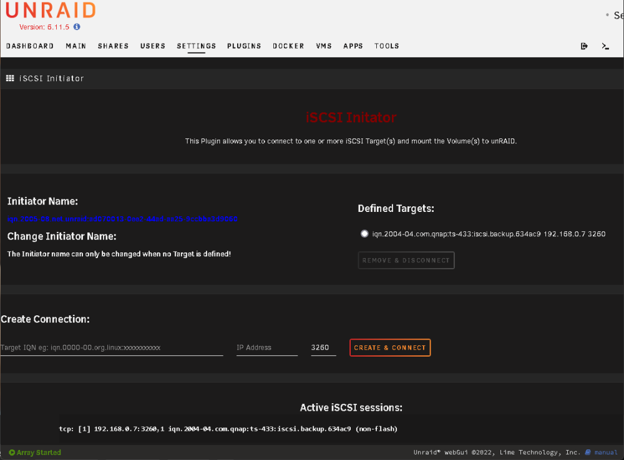Click the Create Connection heading
Viewport: 624px width, 460px height.
click(x=45, y=319)
